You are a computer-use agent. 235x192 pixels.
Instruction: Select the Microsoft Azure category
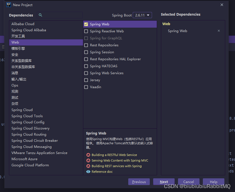pos(46,159)
